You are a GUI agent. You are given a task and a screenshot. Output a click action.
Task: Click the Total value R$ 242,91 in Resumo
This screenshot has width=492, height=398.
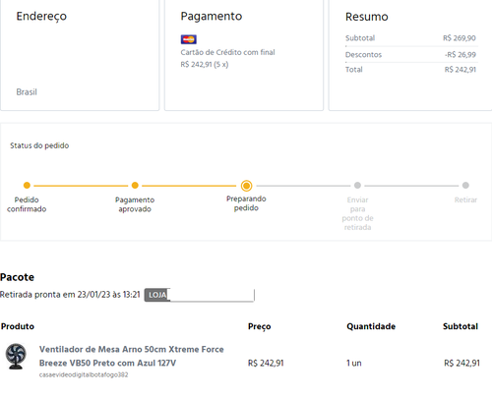click(461, 70)
